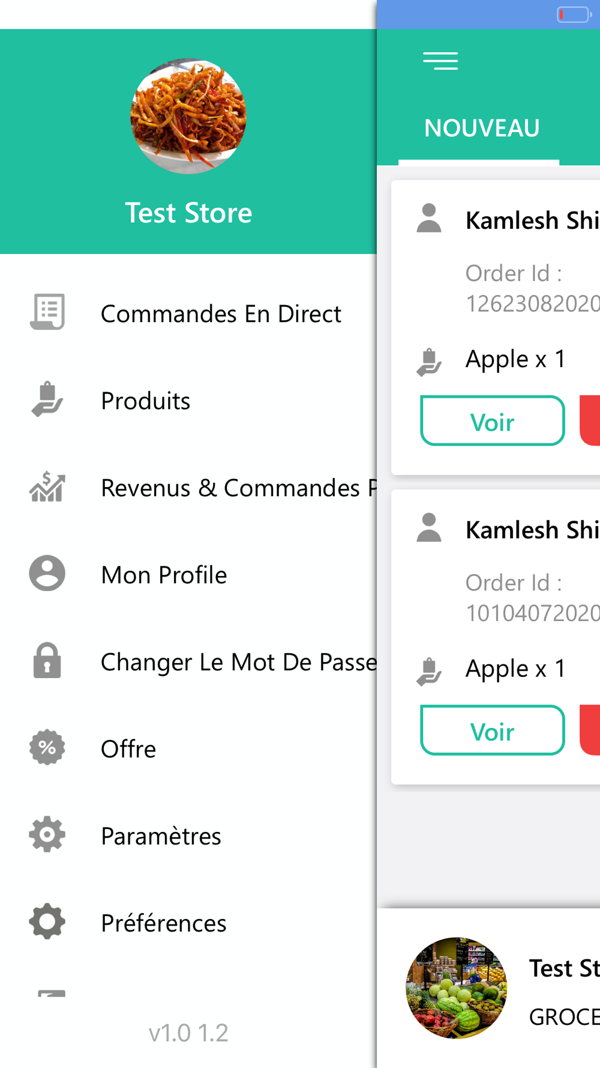Open the Commandes En Direct menu item
This screenshot has width=600, height=1068.
[188, 314]
